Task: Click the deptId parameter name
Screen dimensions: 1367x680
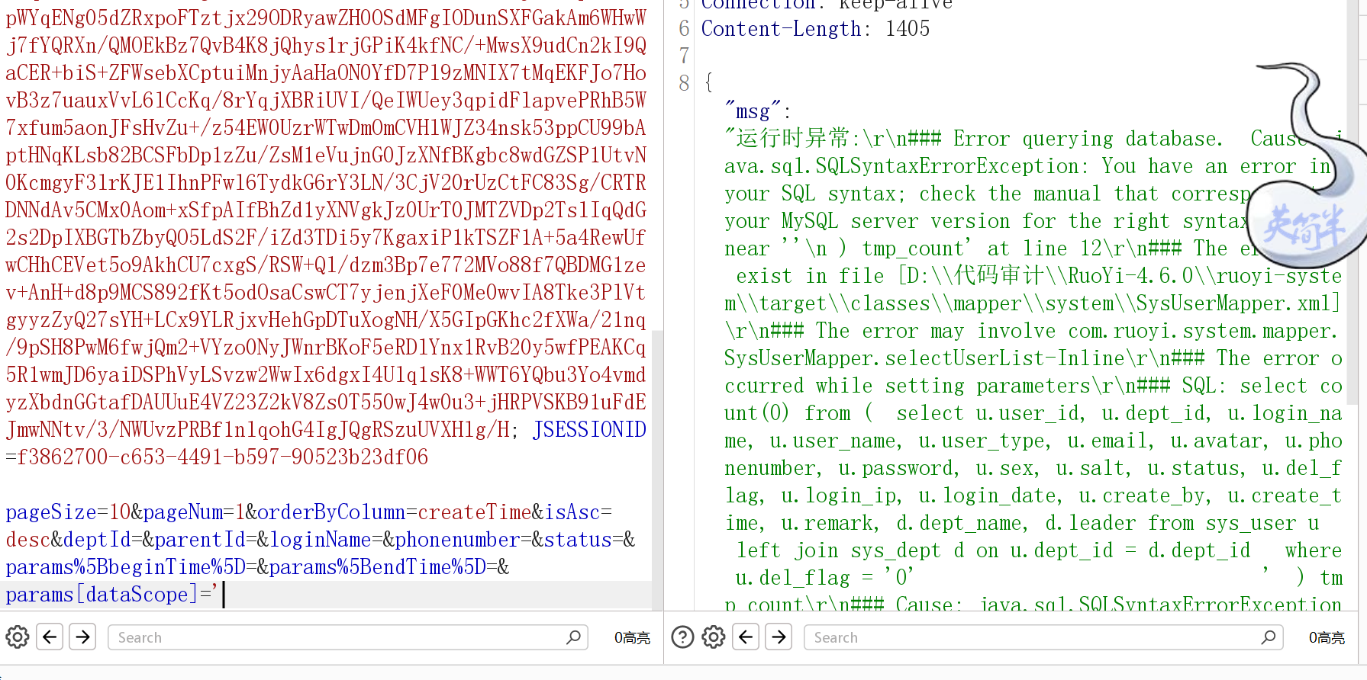Action: [97, 540]
